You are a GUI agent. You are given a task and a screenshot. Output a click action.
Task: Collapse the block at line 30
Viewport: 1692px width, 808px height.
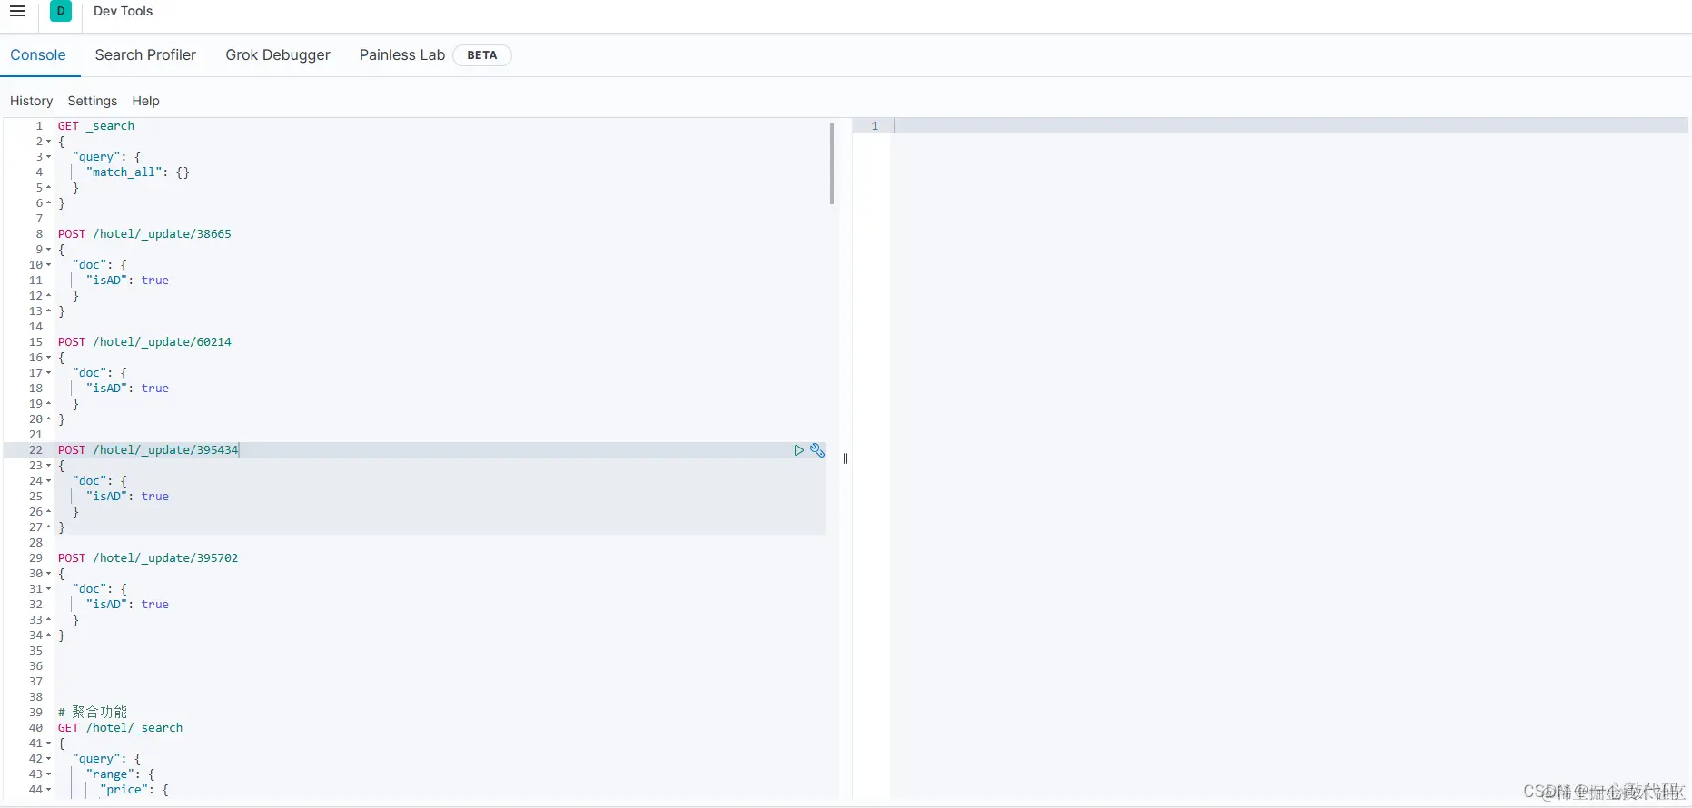point(49,574)
